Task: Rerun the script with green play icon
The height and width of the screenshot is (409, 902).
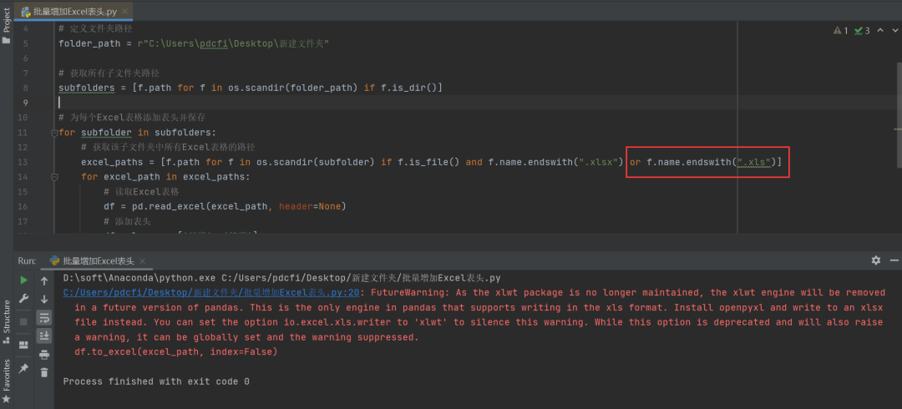Action: (23, 280)
